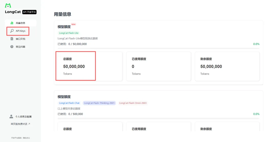Screen dimensions: 276x142
Task: Click the text 已使用: 0 / 500,000
Action: [x=70, y=114]
